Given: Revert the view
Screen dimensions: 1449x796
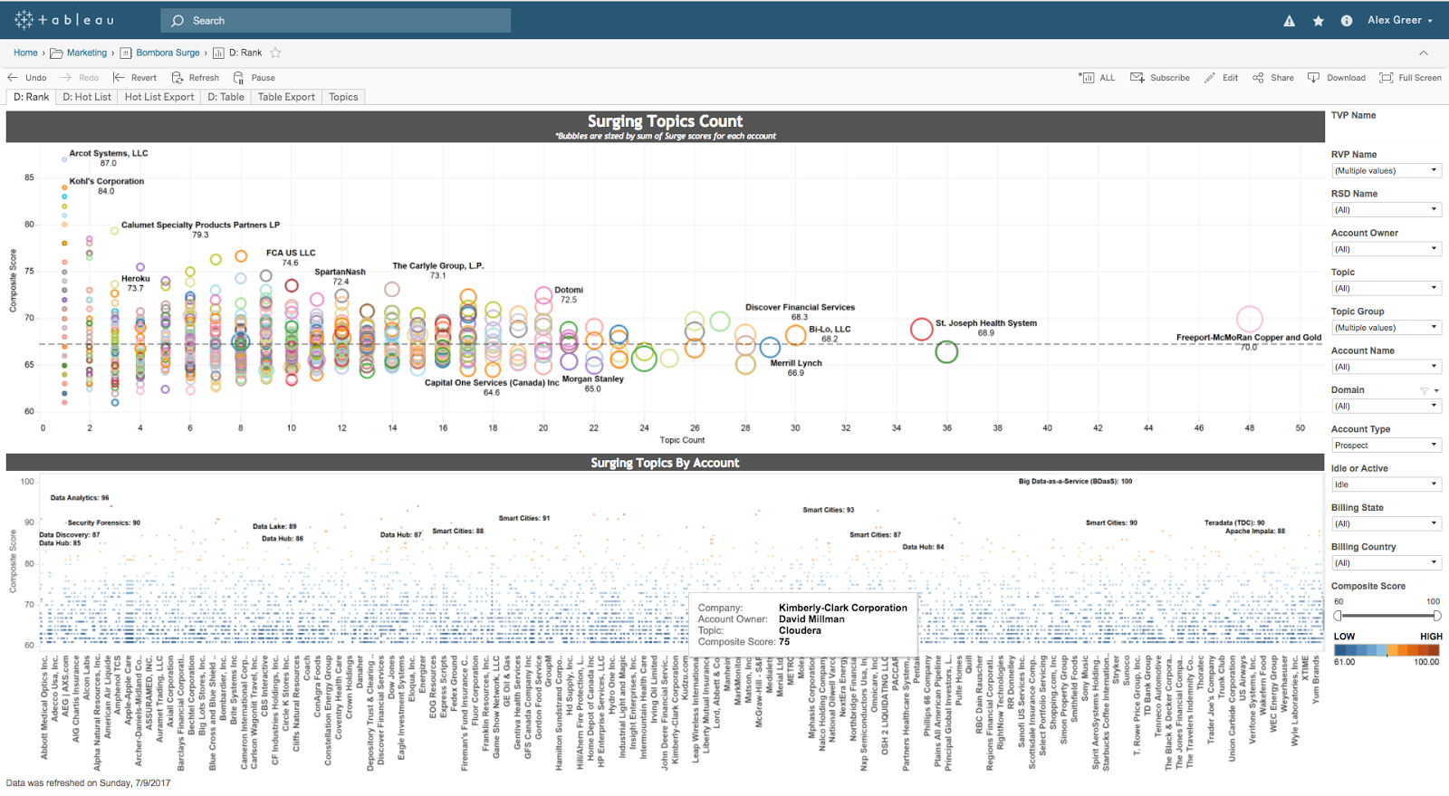Looking at the screenshot, I should (135, 78).
